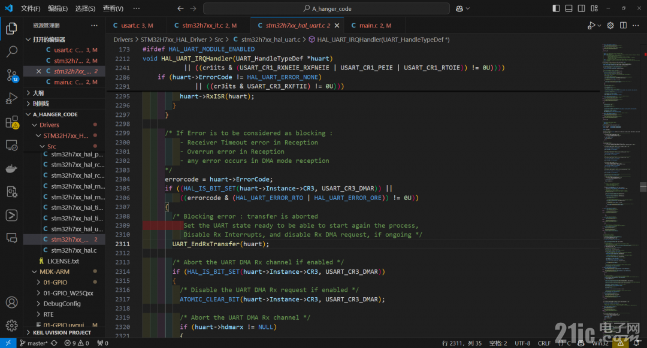This screenshot has height=348, width=647.
Task: Change indentation via 空格: 2 status item
Action: coord(498,343)
